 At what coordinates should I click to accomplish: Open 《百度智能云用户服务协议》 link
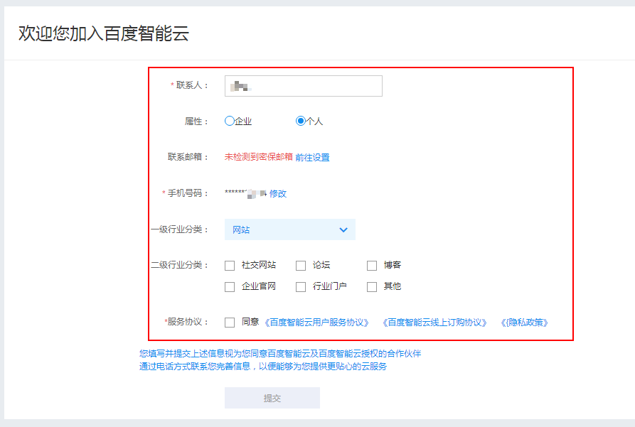point(316,323)
